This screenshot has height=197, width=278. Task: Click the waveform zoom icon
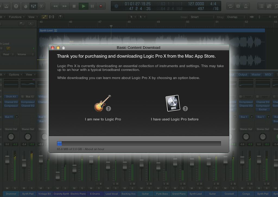coord(252,17)
